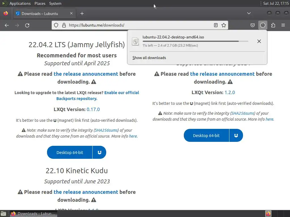Click the Firefox tray icon in bottom panel
Viewport: 290px width, 217px height.
pyautogui.click(x=268, y=214)
